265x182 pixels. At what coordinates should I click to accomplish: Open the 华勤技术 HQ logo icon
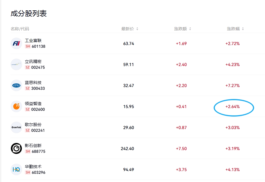click(x=16, y=169)
